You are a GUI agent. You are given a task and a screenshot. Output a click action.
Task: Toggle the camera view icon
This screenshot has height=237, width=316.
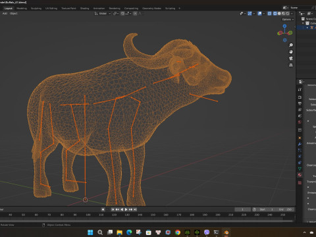click(x=291, y=59)
